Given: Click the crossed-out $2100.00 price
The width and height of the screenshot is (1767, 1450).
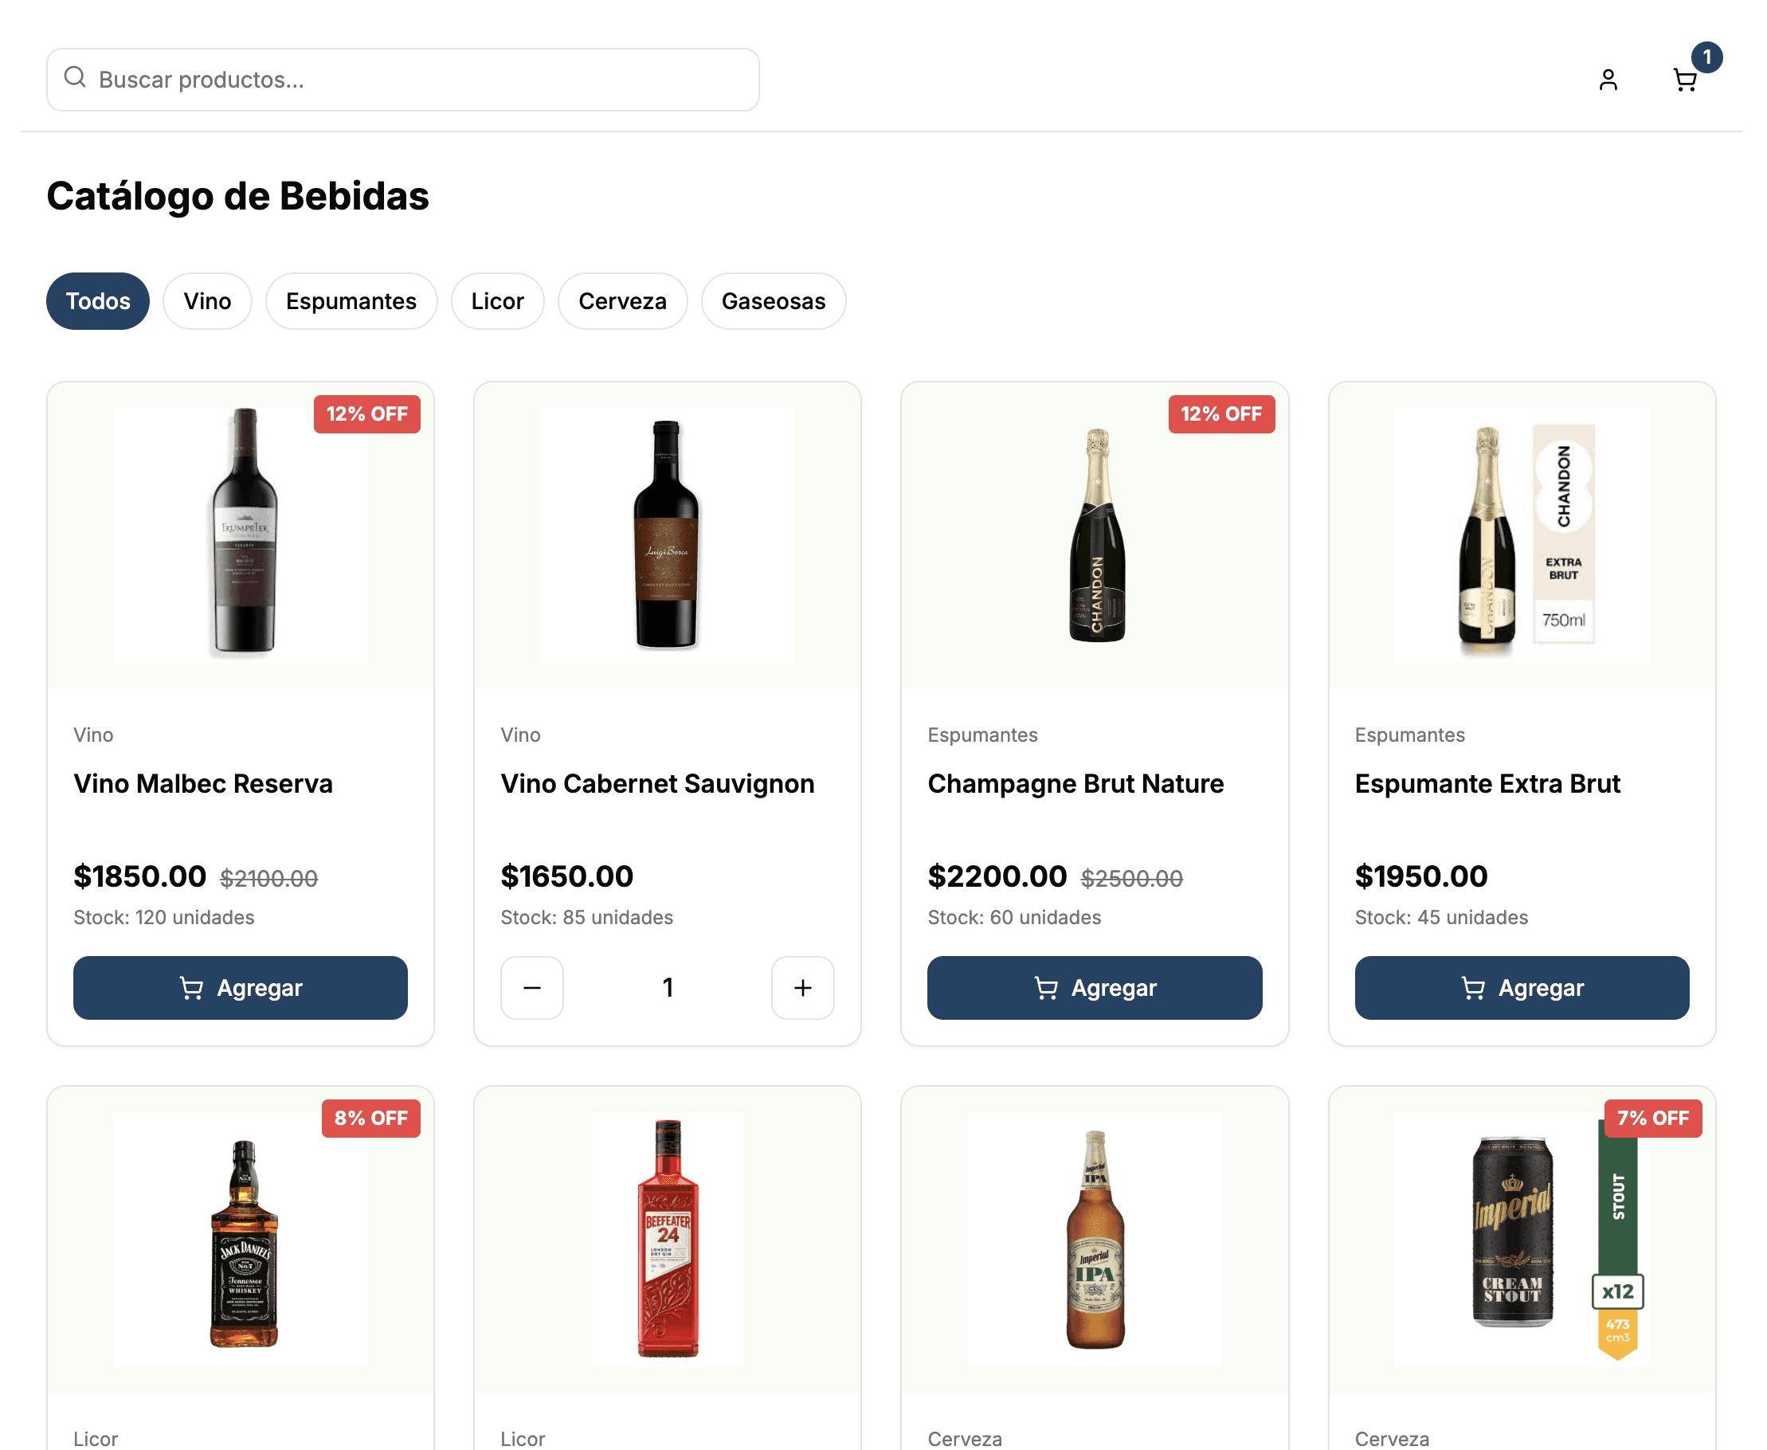Looking at the screenshot, I should coord(268,878).
